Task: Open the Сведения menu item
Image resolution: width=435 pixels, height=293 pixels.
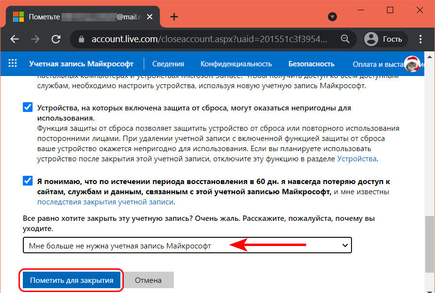Action: [x=168, y=64]
